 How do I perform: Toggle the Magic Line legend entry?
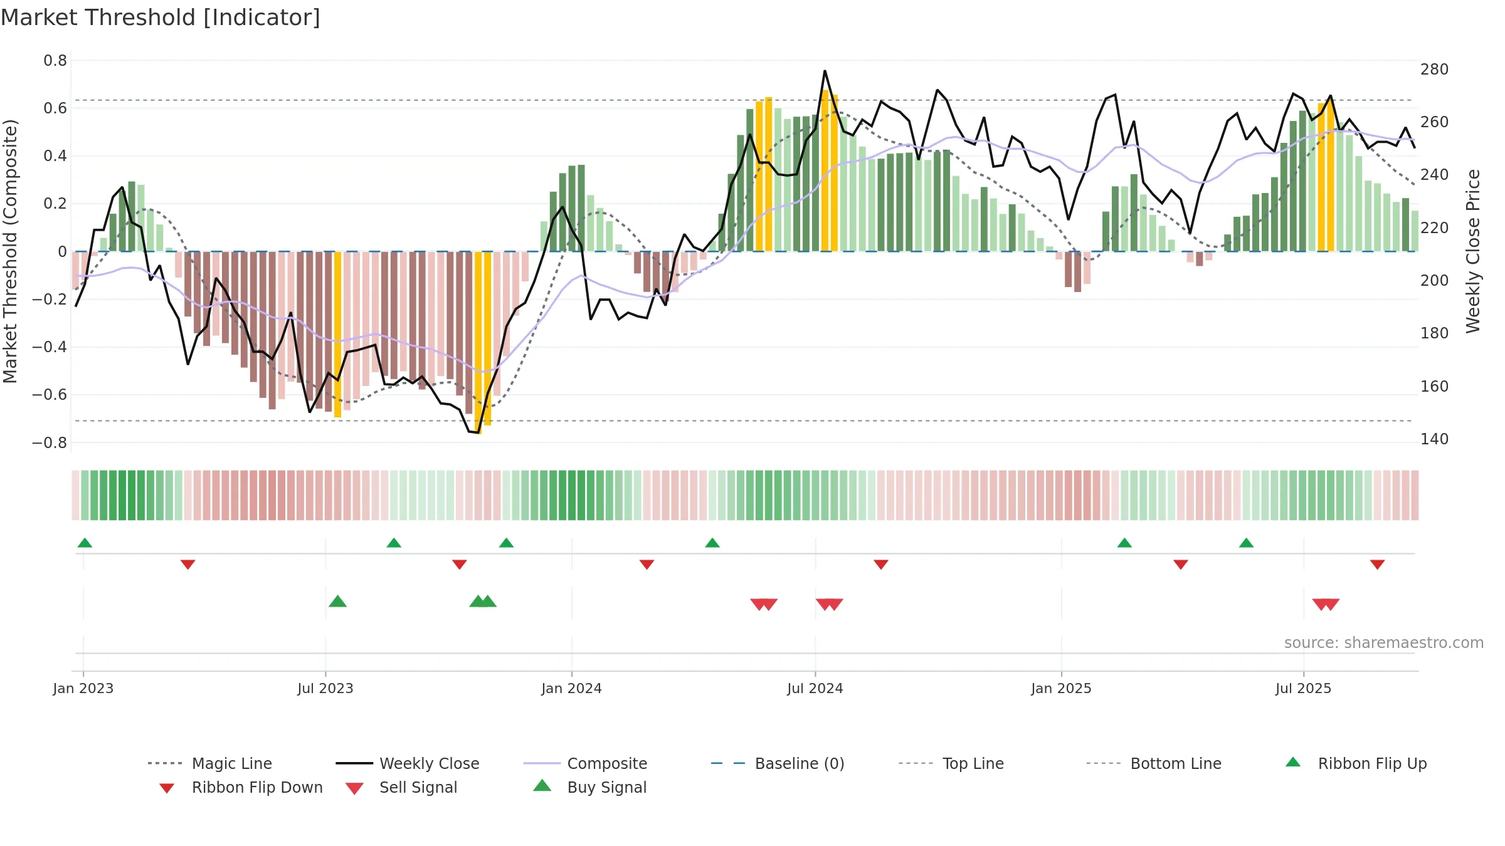coord(210,763)
